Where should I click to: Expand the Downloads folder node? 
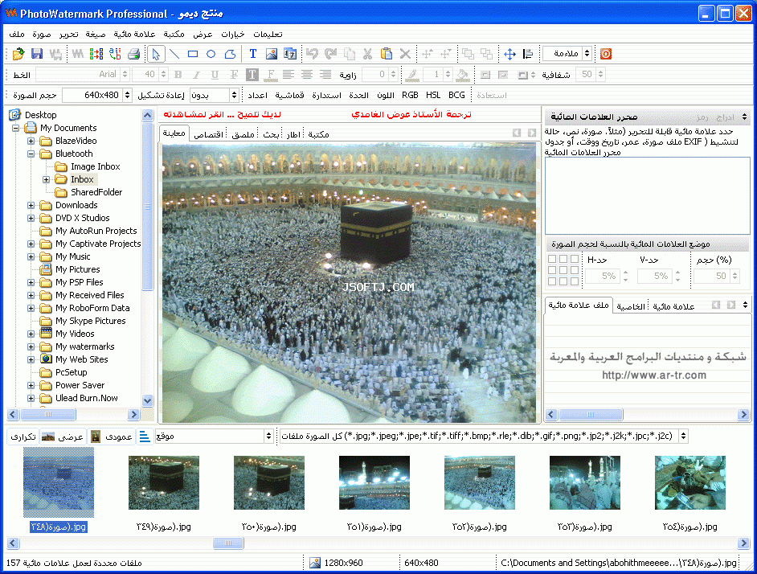pyautogui.click(x=31, y=205)
